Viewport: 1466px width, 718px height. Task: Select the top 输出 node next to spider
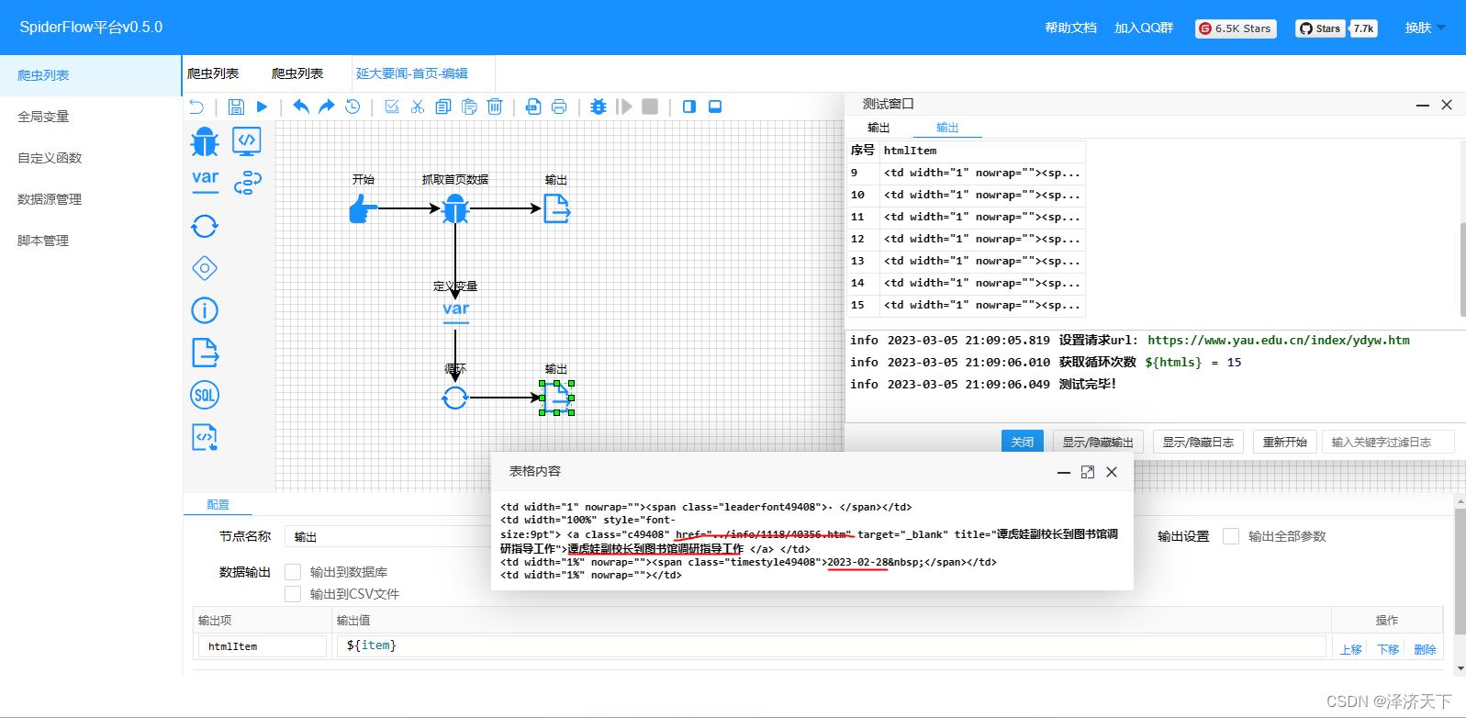point(556,209)
